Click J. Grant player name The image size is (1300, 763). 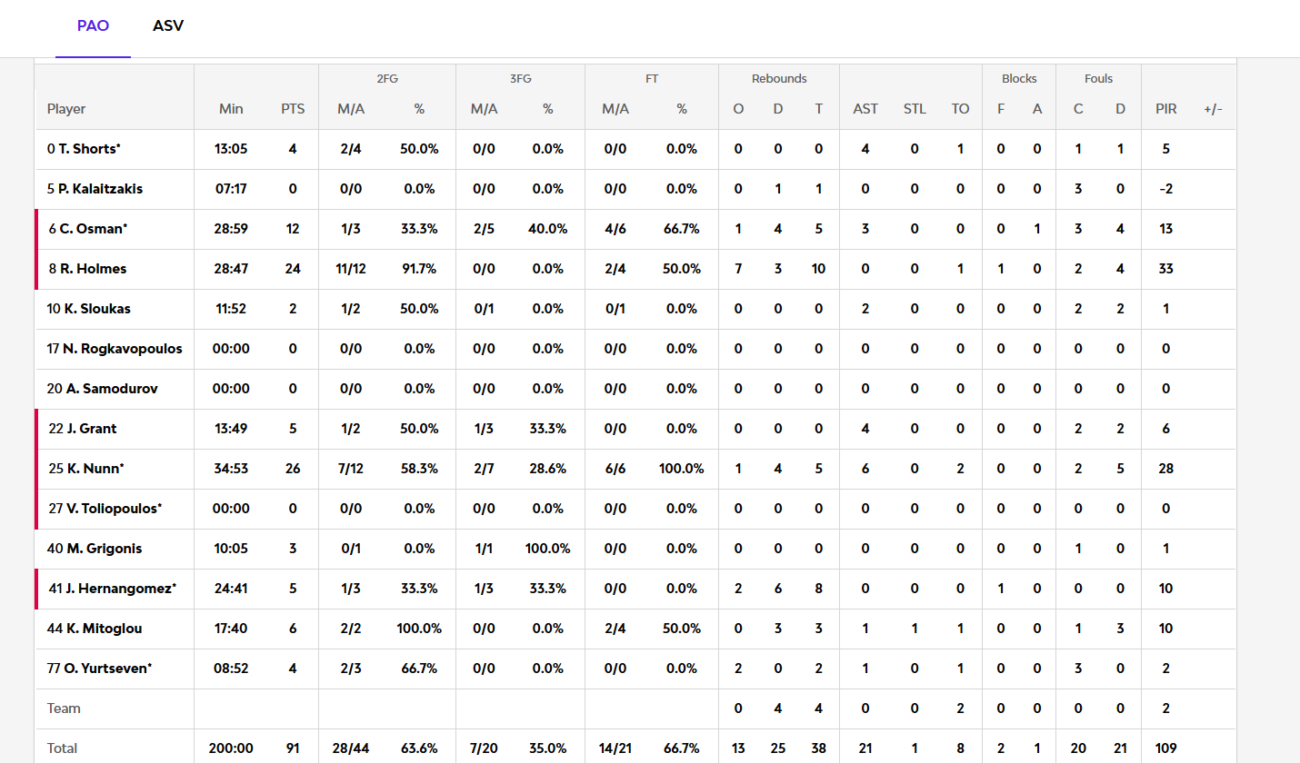91,429
